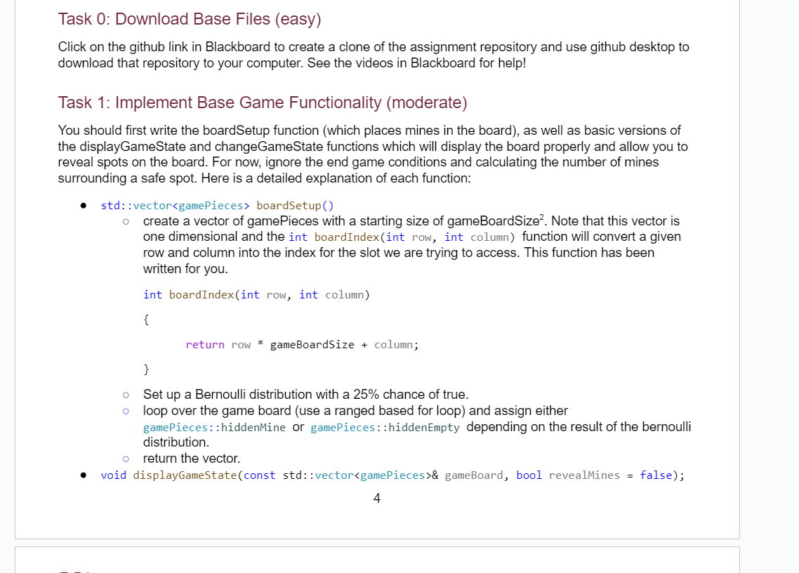Click the hollow circle beside 'return the vector'
799x573 pixels.
(126, 459)
